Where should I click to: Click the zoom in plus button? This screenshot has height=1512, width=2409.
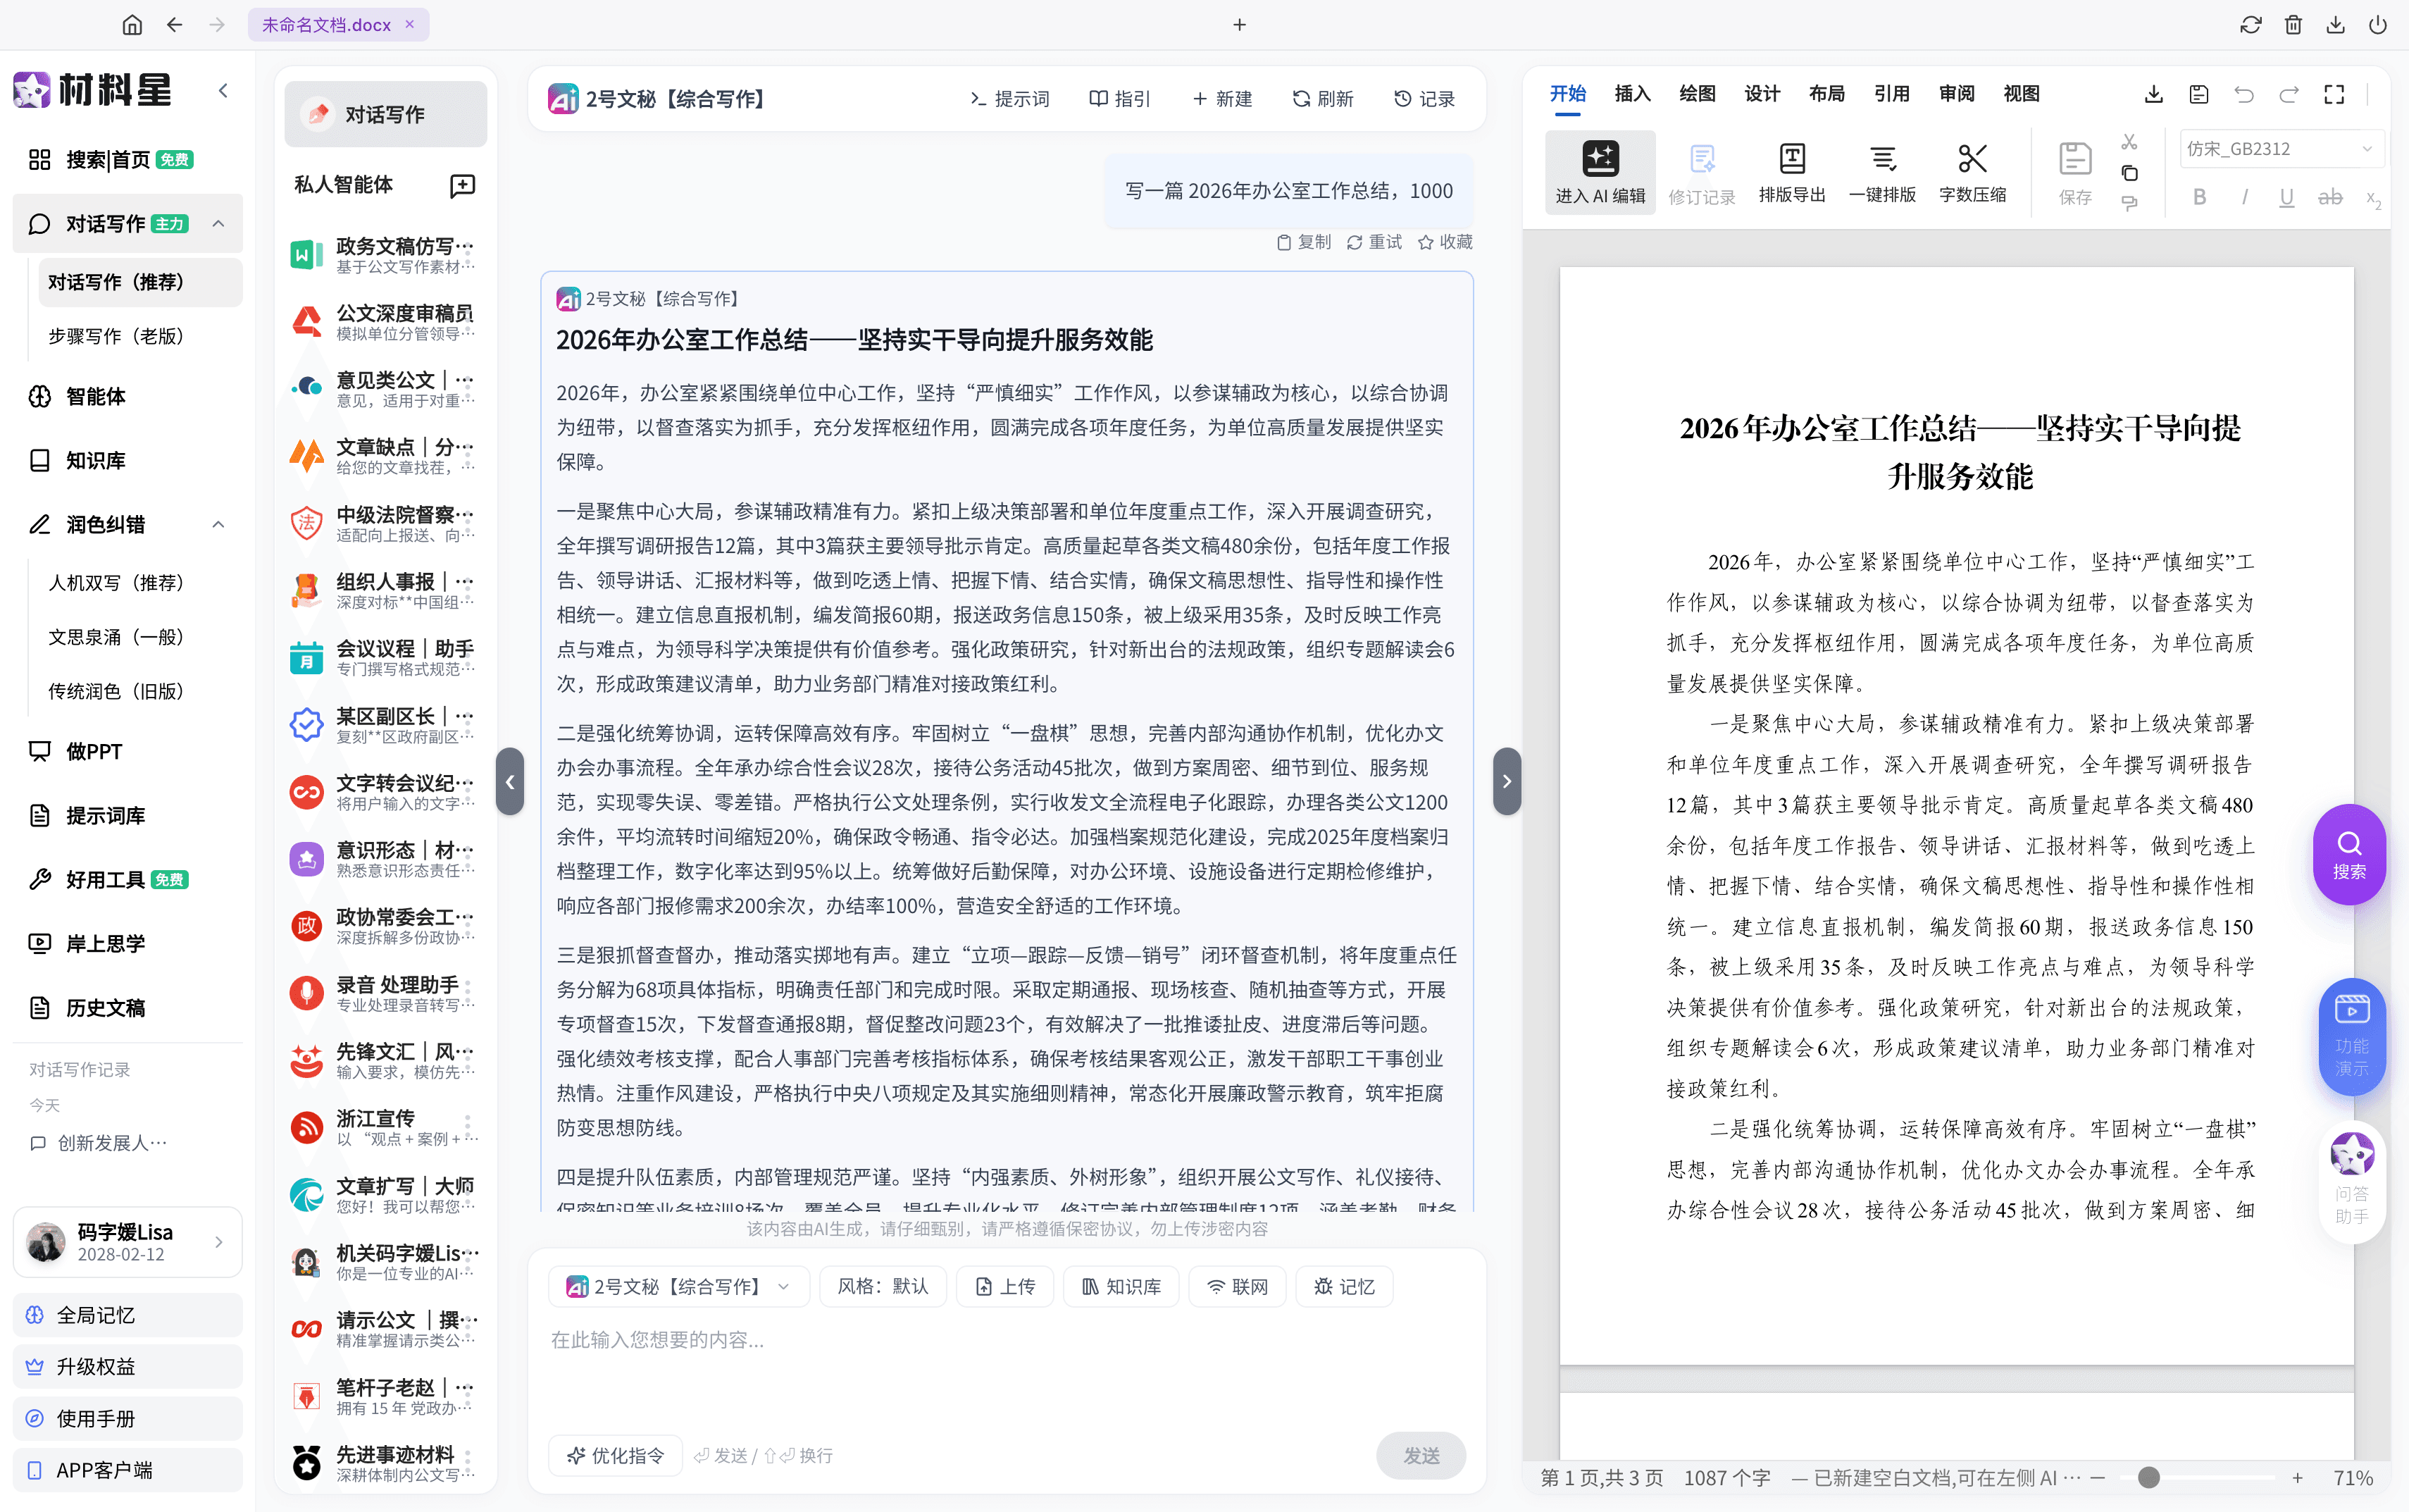pos(2297,1477)
